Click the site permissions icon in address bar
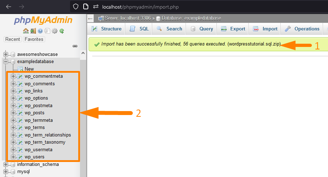The height and width of the screenshot is (177, 328). pyautogui.click(x=96, y=7)
